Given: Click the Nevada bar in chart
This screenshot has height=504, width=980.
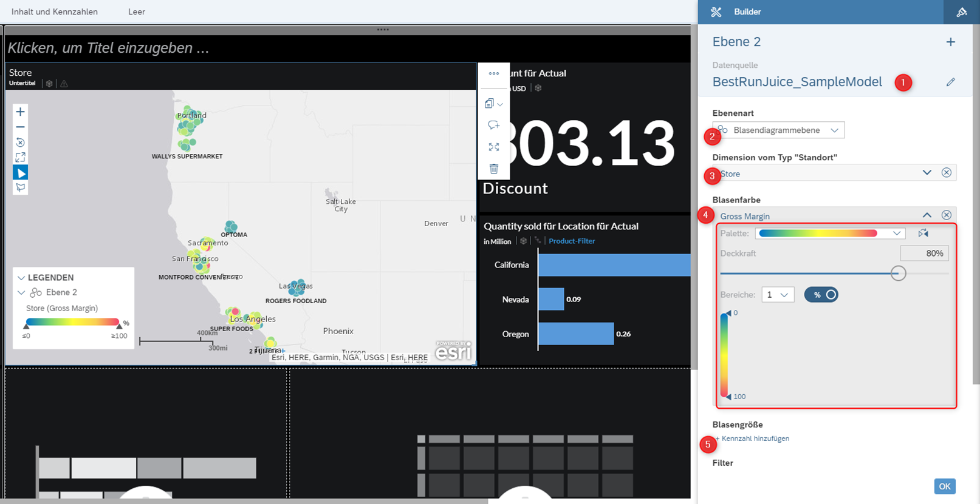Looking at the screenshot, I should (551, 299).
